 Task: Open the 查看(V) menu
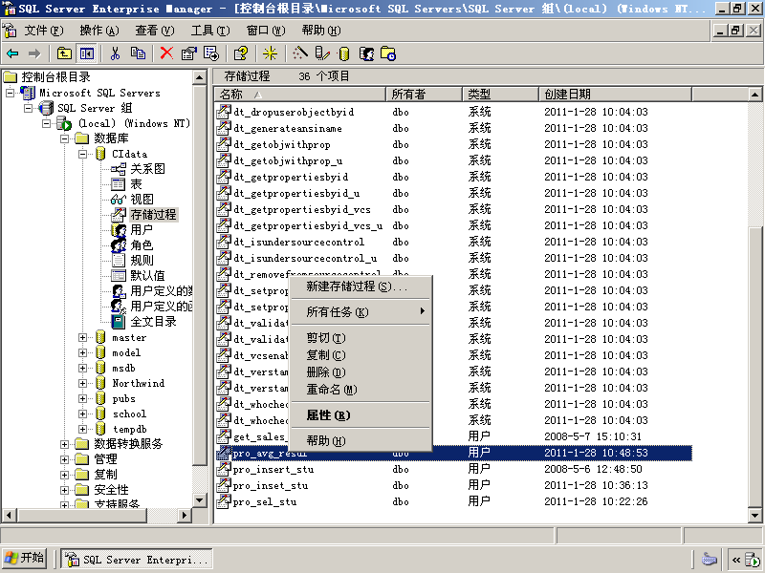(155, 31)
